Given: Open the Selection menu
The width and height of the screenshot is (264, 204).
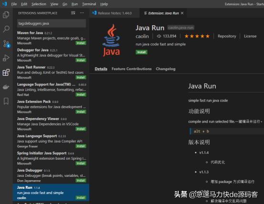Looking at the screenshot, I should click(39, 4).
